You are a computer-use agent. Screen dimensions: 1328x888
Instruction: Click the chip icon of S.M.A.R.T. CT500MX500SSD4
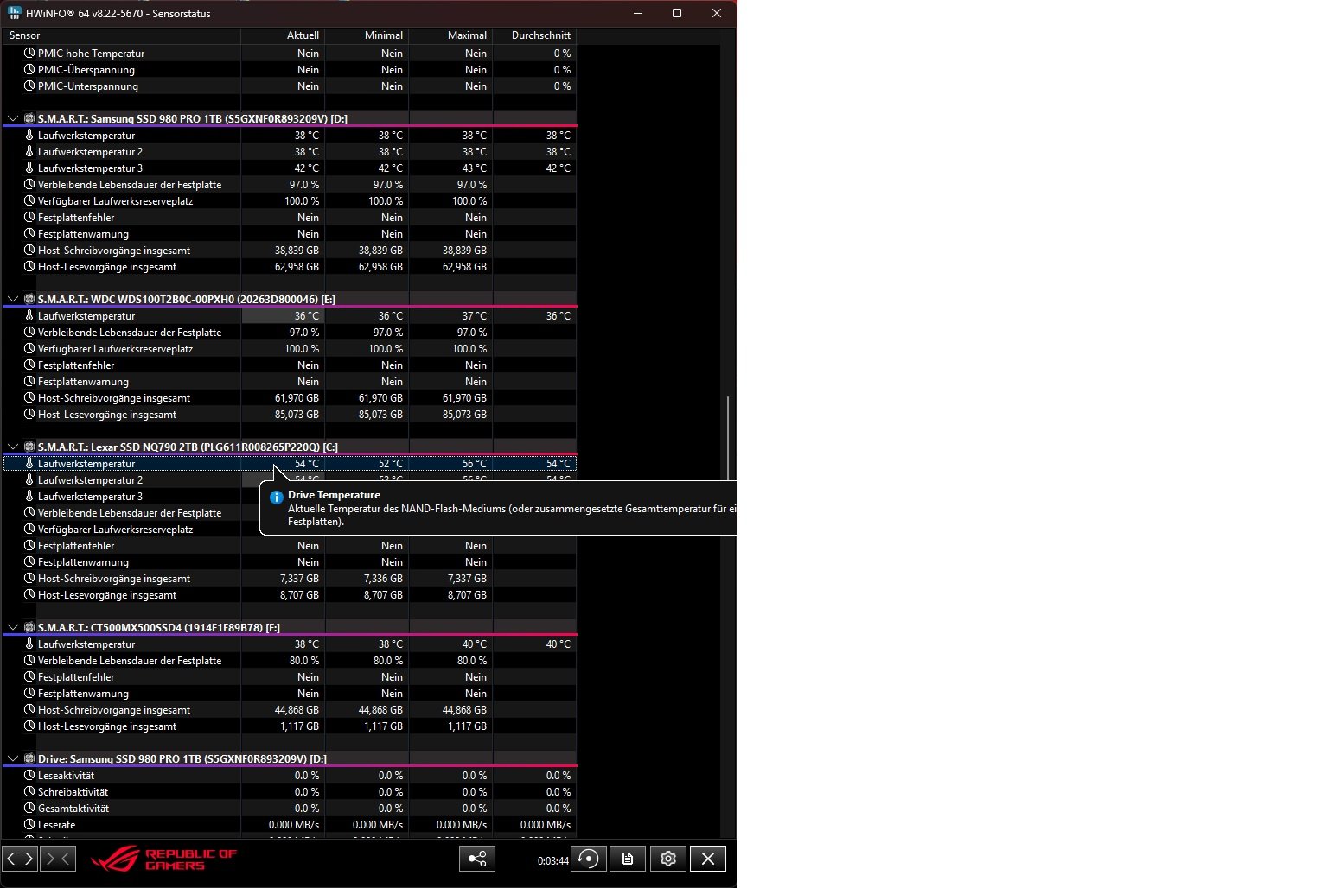click(x=29, y=627)
